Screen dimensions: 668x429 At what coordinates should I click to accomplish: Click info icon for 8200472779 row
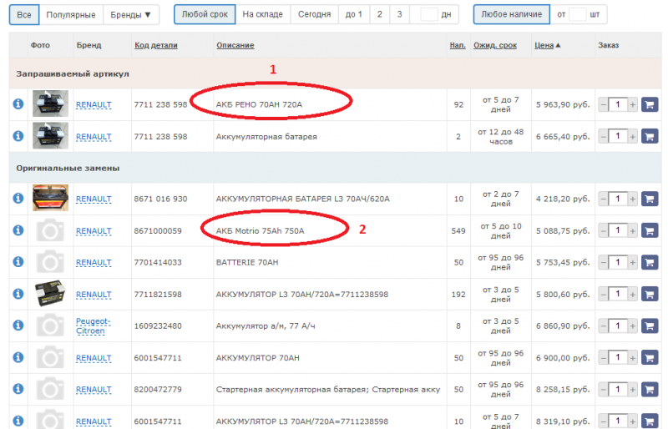(x=18, y=389)
